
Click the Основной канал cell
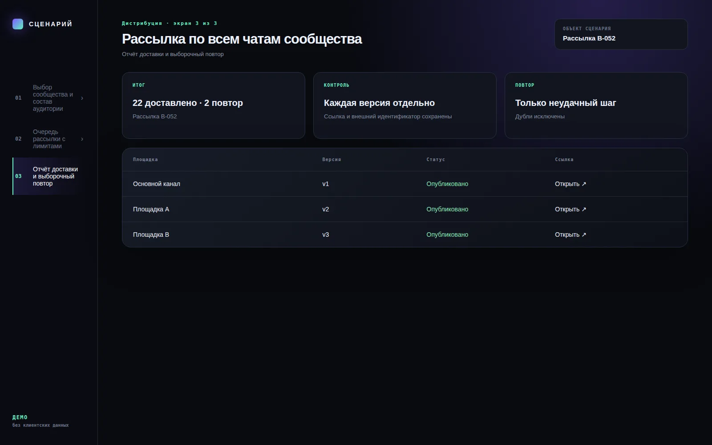pyautogui.click(x=157, y=184)
